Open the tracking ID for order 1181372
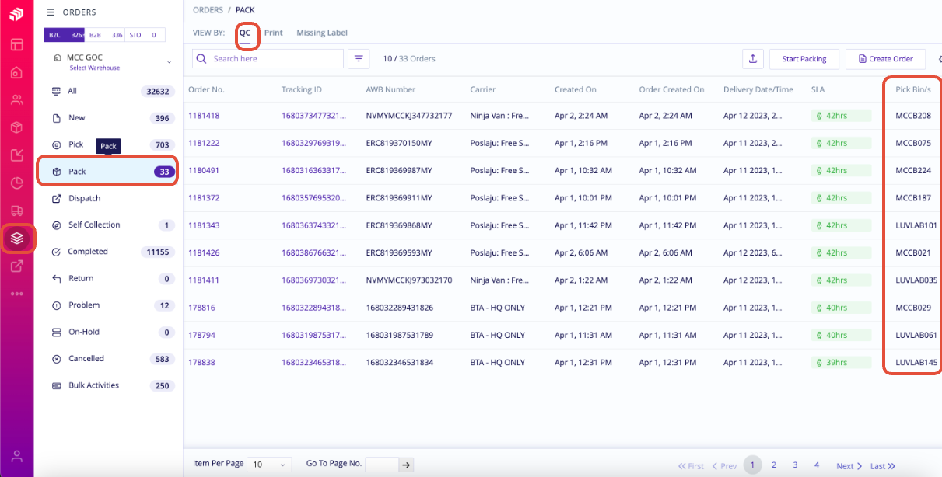The width and height of the screenshot is (942, 477). pos(314,198)
